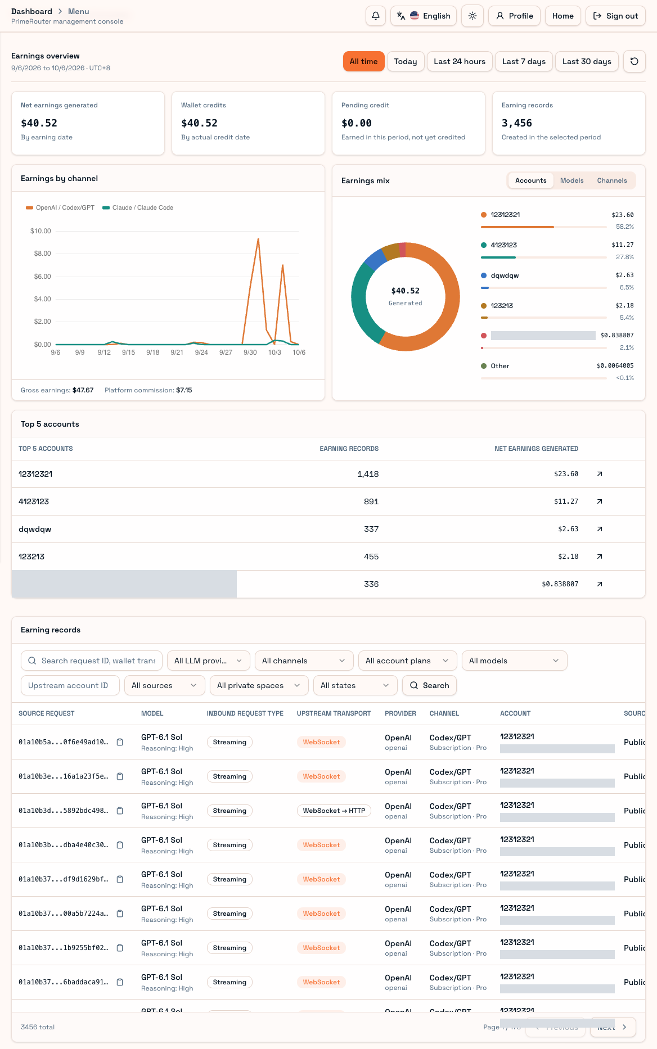657x1049 pixels.
Task: Expand the All private spaces dropdown
Action: tap(259, 685)
